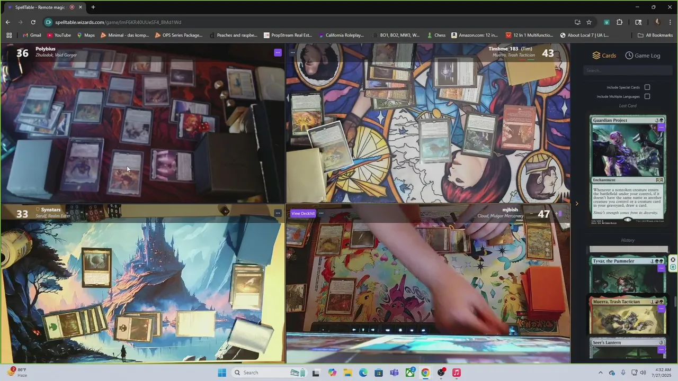Select Muerra, Trash Tactician in card history
The height and width of the screenshot is (381, 678).
(628, 315)
